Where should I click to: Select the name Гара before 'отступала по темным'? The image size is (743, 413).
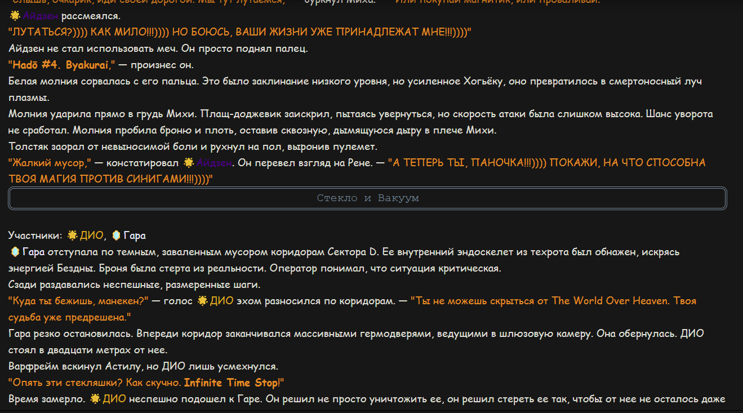33,251
